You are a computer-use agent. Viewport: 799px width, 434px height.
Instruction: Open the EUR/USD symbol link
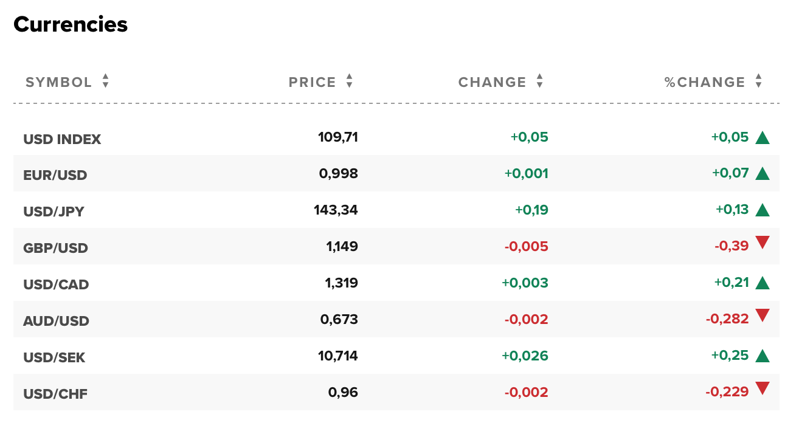[55, 175]
